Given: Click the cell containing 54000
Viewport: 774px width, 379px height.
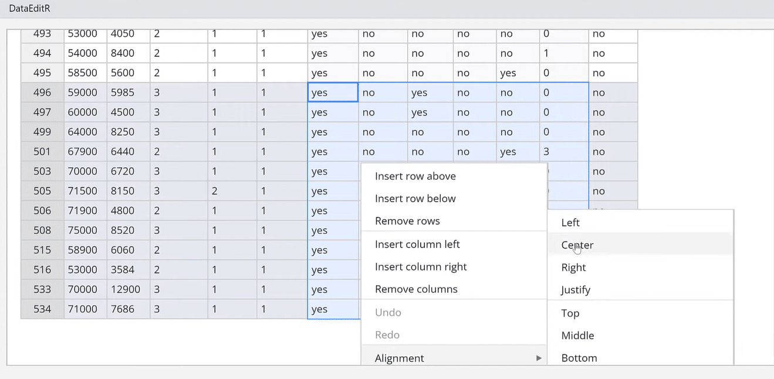Looking at the screenshot, I should [x=85, y=53].
